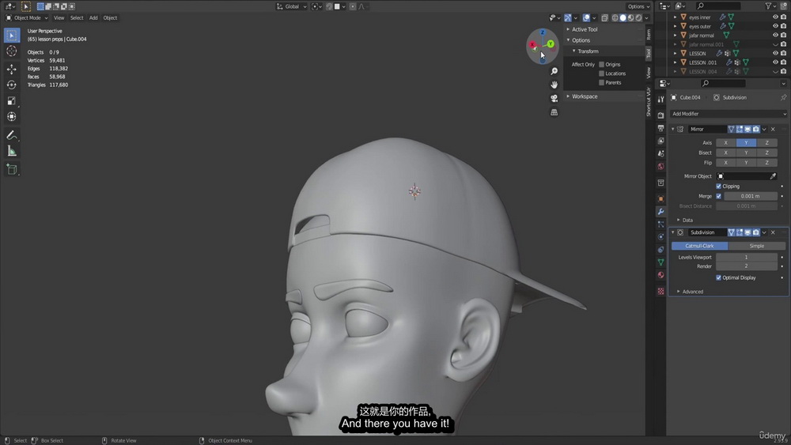
Task: Expand the eyes outer tree item
Action: pos(675,26)
